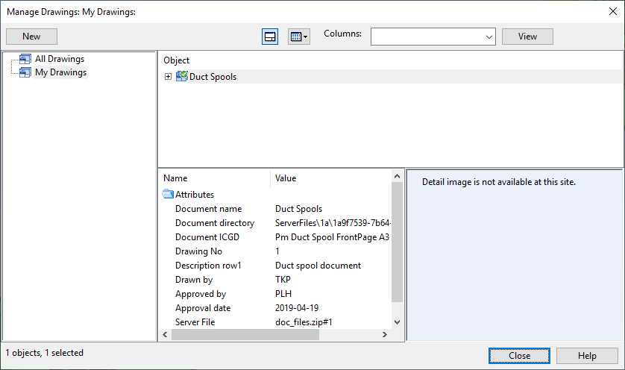Viewport: 625px width, 370px height.
Task: Click the Duct Spools document icon
Action: tap(182, 76)
